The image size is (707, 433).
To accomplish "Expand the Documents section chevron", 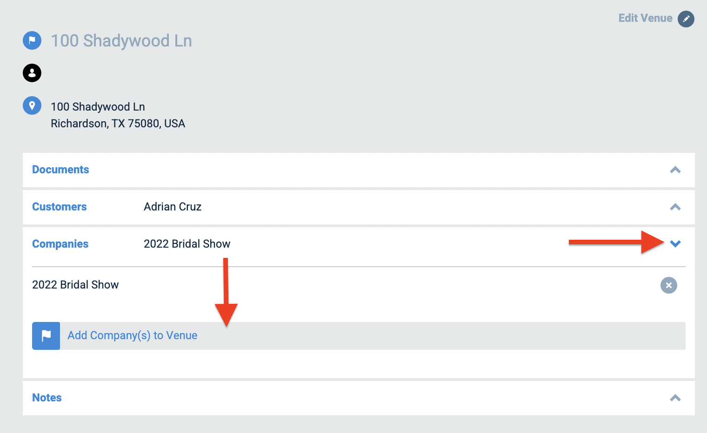I will click(x=675, y=170).
